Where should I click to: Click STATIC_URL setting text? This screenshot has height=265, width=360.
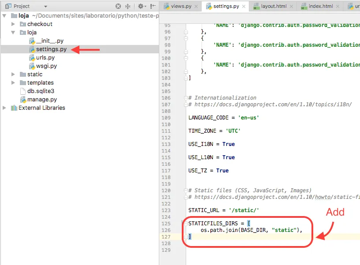(x=204, y=210)
